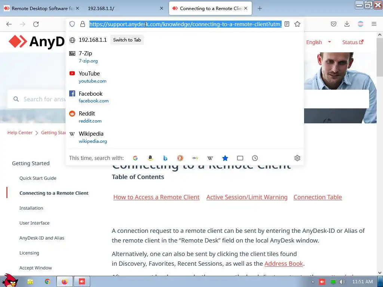
Task: Click the page's vertical scrollbar thumb
Action: click(380, 57)
